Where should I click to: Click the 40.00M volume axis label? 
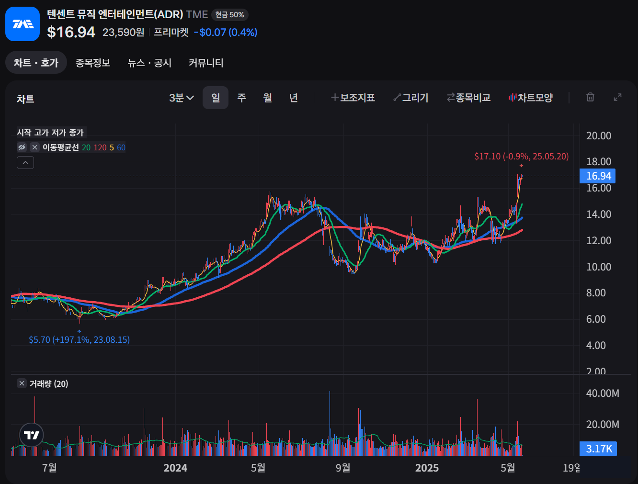pyautogui.click(x=603, y=393)
